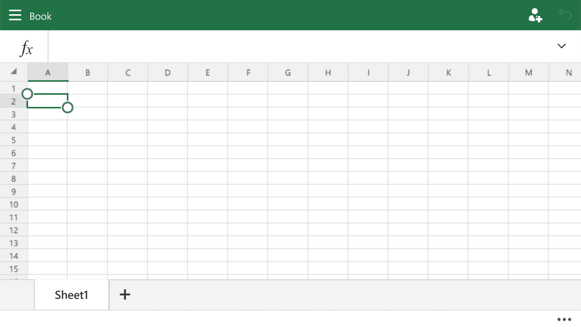Select row 12 header
The image size is (581, 327).
[x=14, y=230]
